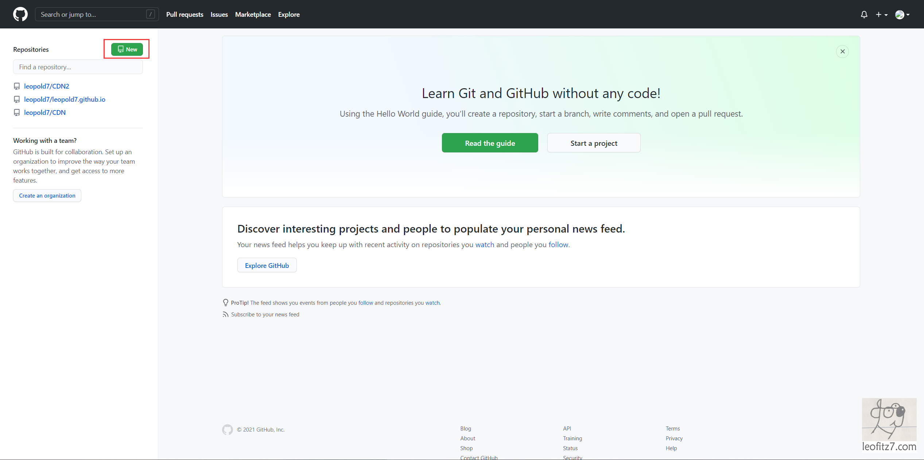Click the Find a repository search field
Screen dimensions: 924x460
coord(78,67)
